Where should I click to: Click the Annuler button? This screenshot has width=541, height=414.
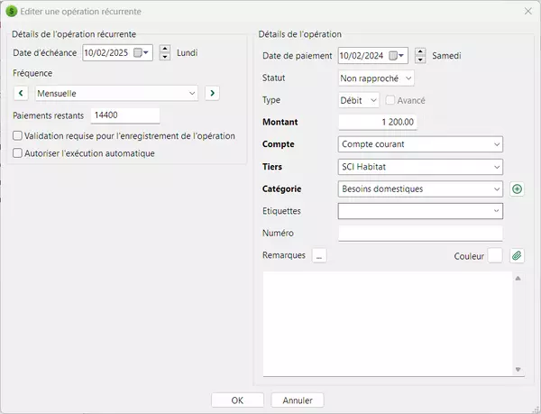(x=298, y=400)
